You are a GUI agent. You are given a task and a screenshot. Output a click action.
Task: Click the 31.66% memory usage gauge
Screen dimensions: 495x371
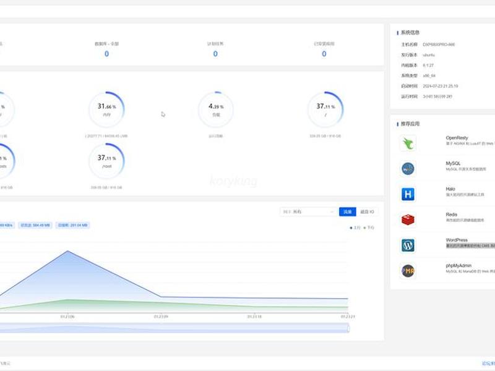tap(106, 109)
